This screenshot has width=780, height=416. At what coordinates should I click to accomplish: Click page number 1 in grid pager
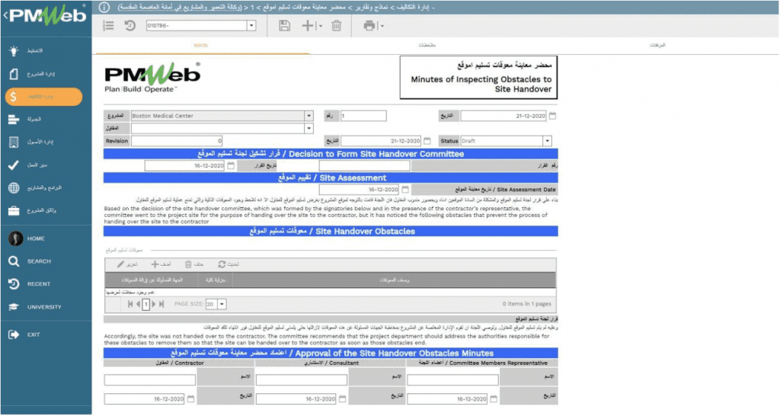(x=145, y=304)
